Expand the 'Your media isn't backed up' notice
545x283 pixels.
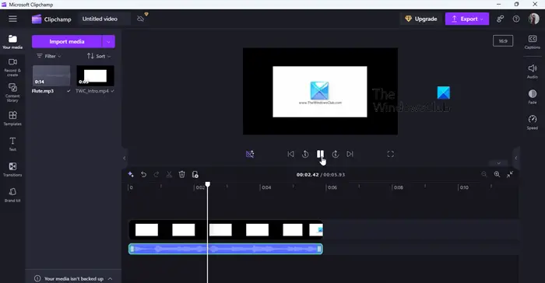(x=111, y=278)
